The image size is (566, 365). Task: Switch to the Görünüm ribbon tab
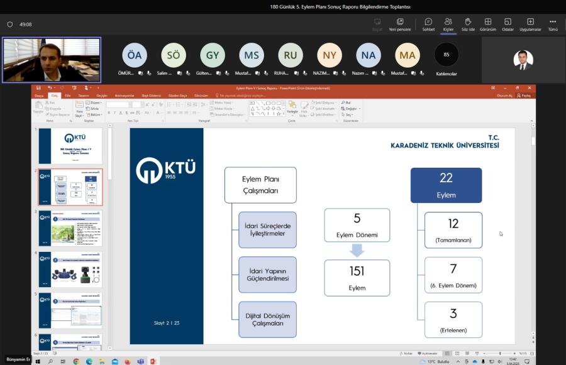click(201, 95)
